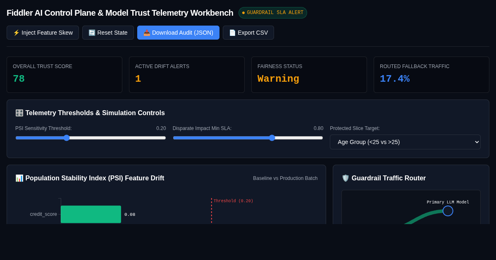Screen dimensions: 496x260
Task: Click the Guardrail SLA Alert badge
Action: pyautogui.click(x=273, y=13)
